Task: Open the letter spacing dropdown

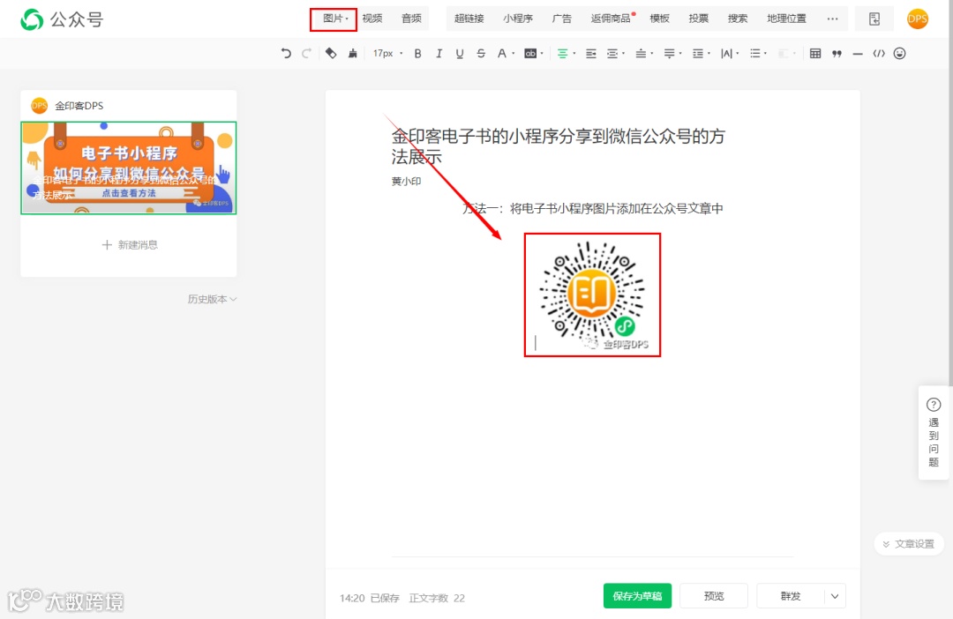Action: (730, 54)
